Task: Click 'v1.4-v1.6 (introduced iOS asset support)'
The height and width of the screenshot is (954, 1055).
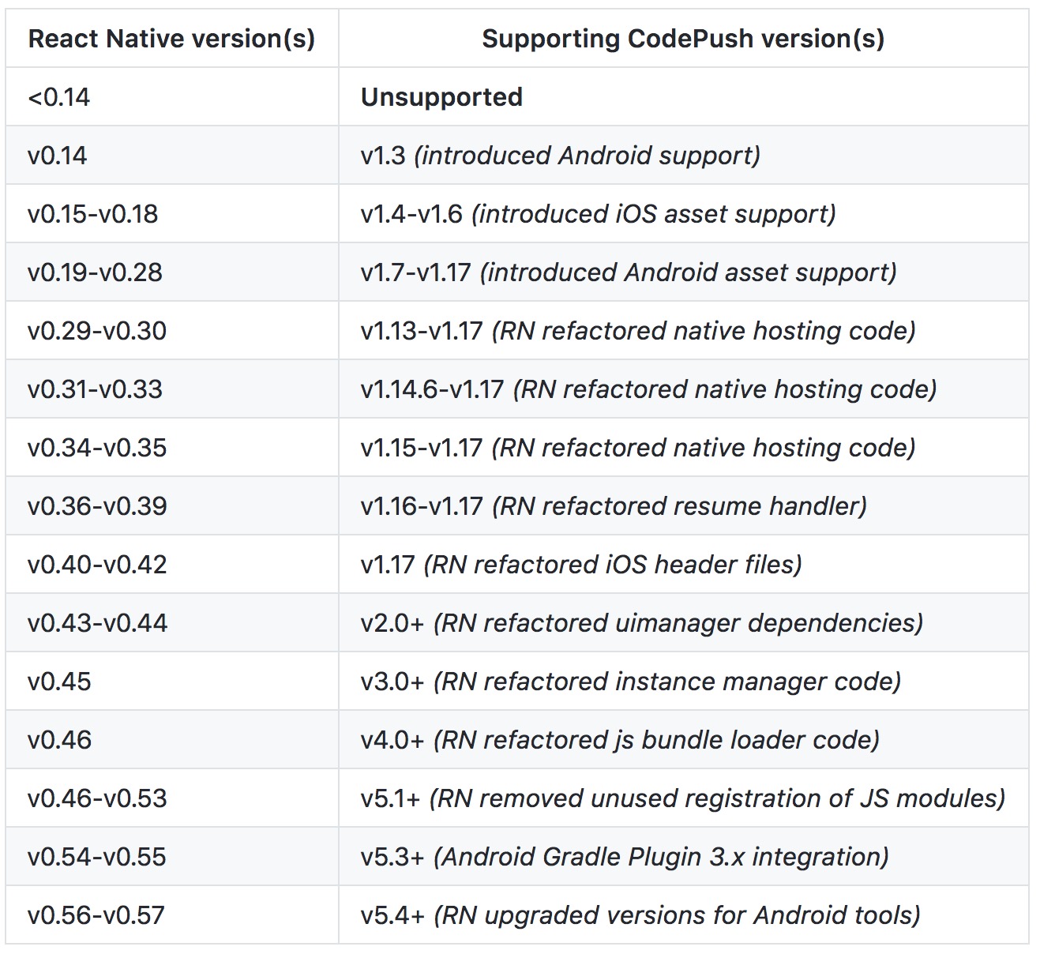Action: coord(684,213)
